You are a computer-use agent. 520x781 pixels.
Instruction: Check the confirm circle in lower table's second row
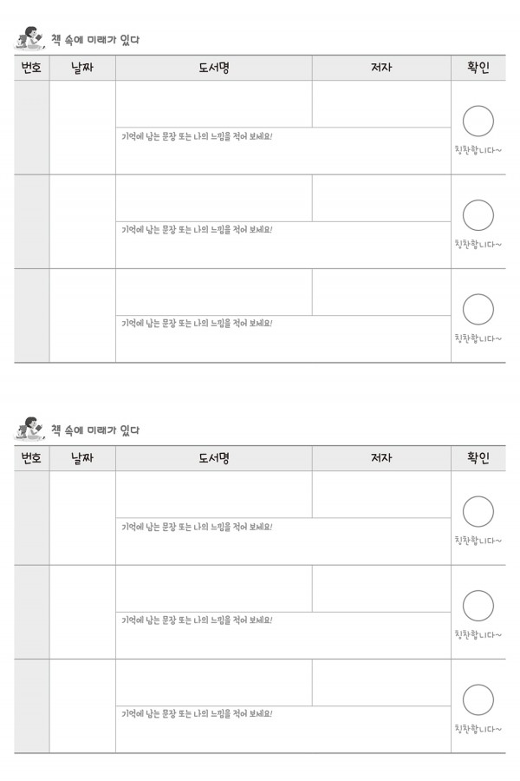click(478, 606)
